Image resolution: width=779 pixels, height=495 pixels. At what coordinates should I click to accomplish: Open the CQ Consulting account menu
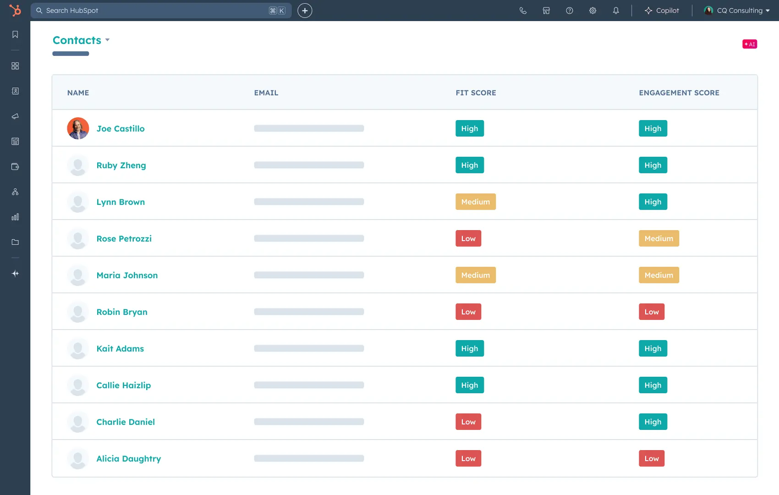[x=735, y=10]
